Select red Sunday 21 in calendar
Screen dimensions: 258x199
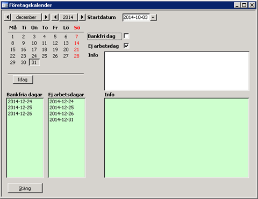(77, 49)
